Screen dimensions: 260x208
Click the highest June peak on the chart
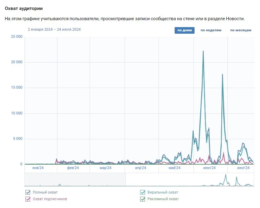coord(203,51)
